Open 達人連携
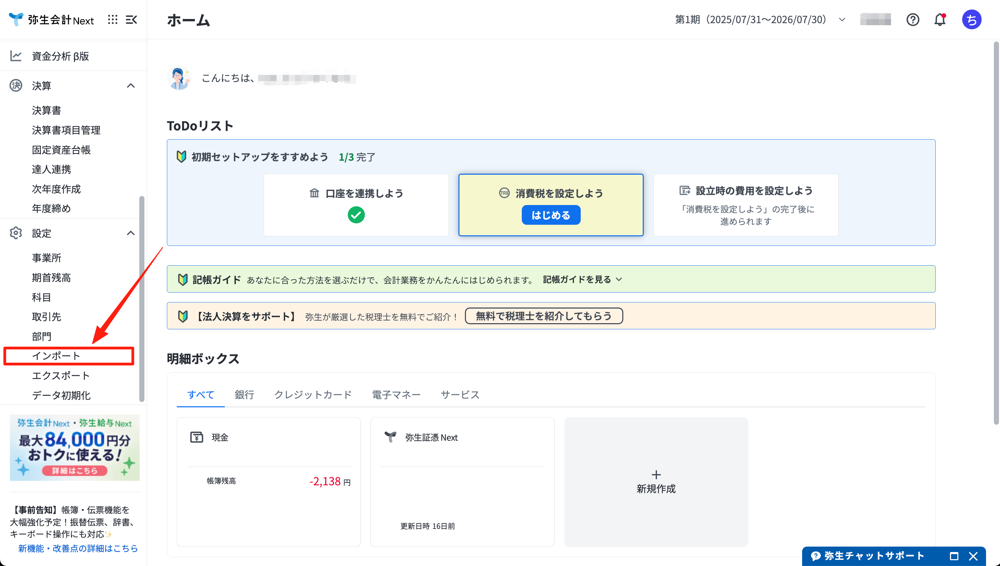 [x=51, y=170]
